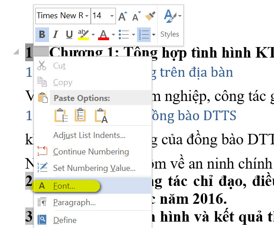
Task: Click the text "của đồng bào"
Action: click(x=203, y=139)
